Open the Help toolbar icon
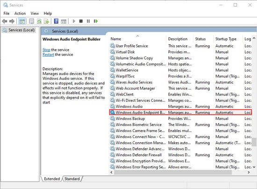The width and height of the screenshot is (257, 189). (x=56, y=21)
